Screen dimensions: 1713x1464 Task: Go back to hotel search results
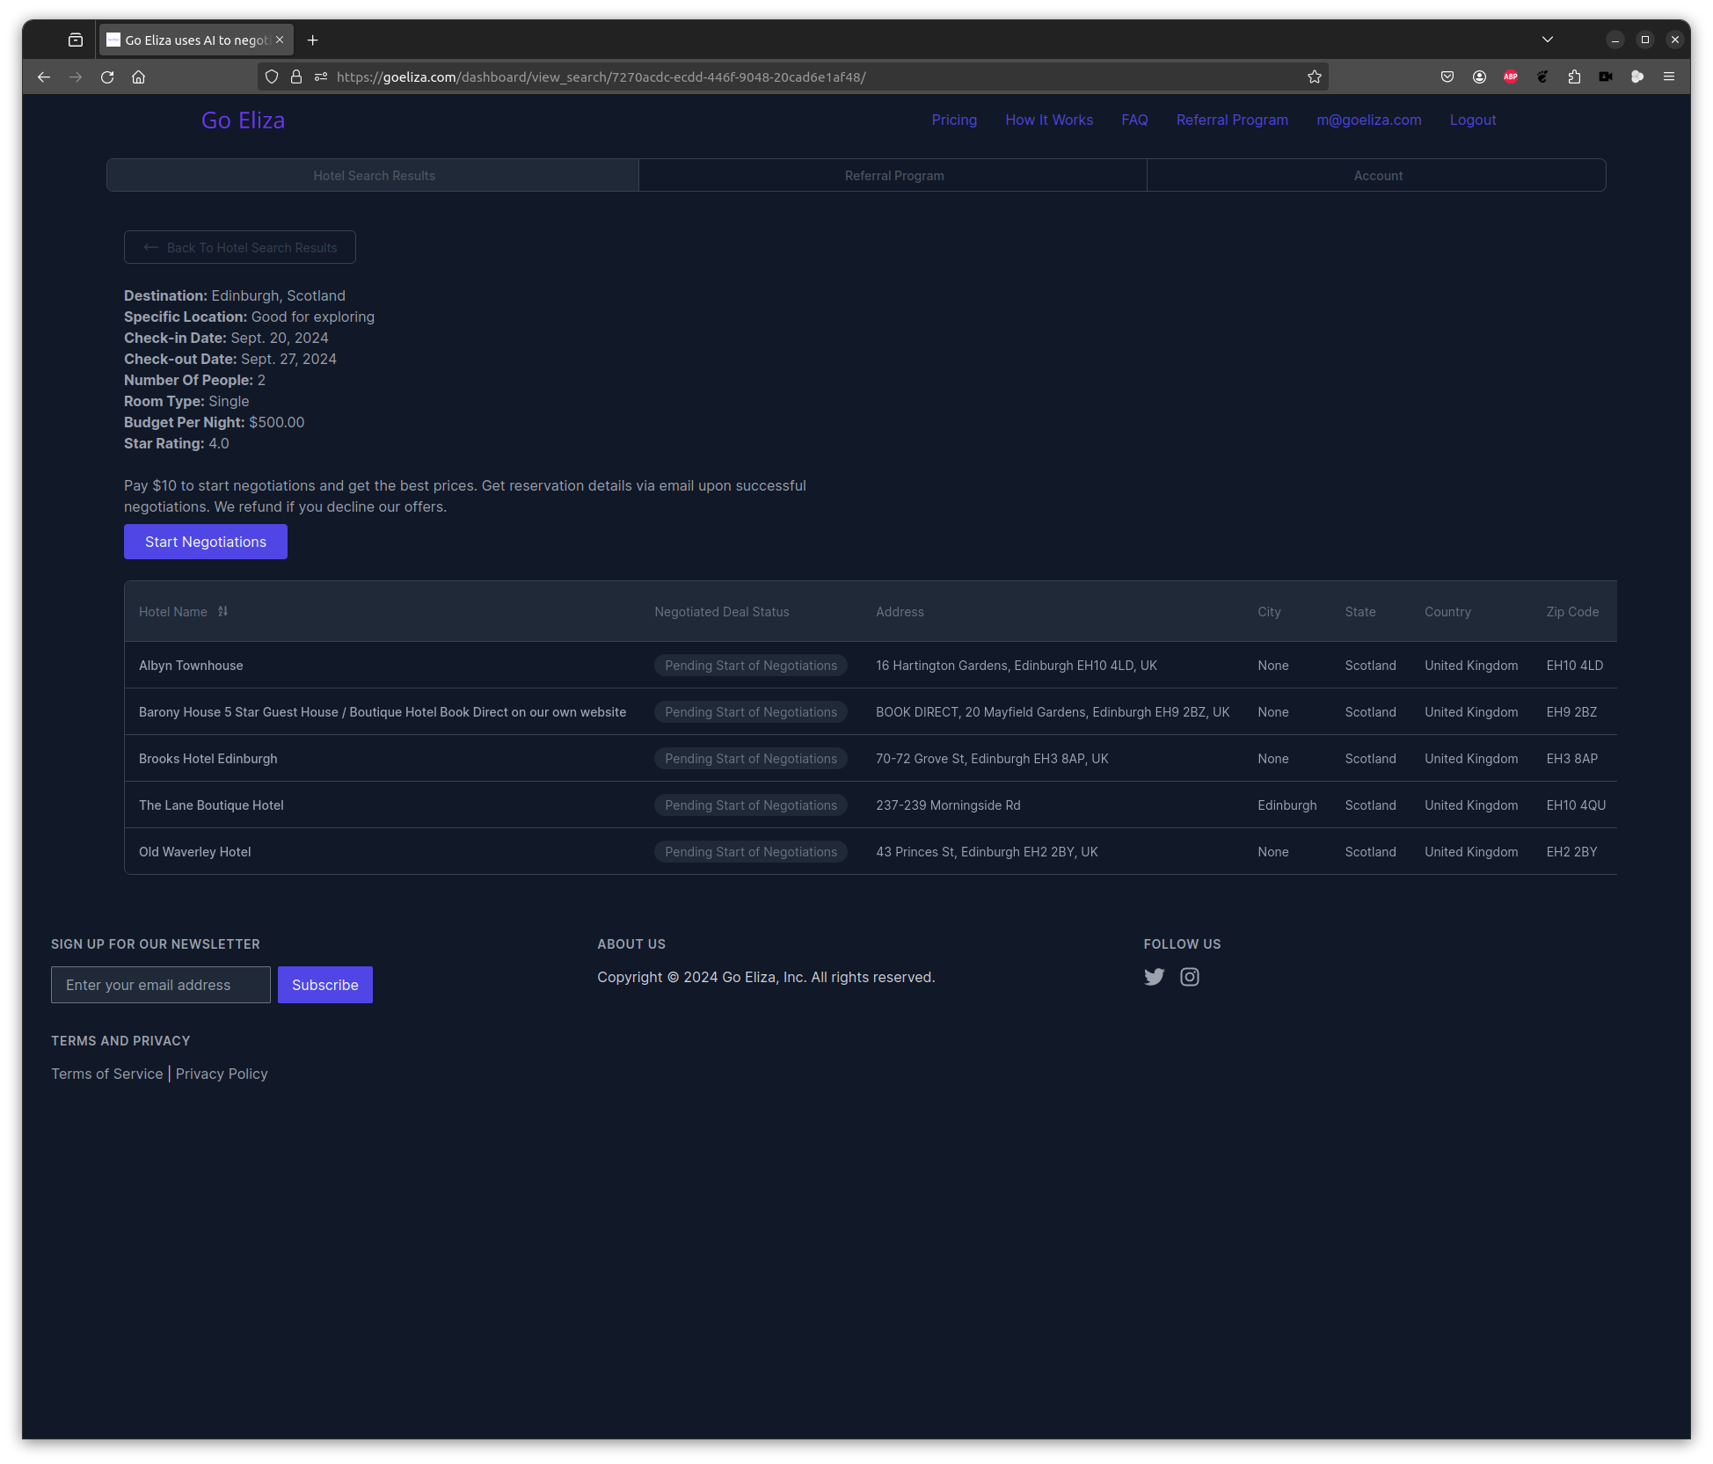click(x=240, y=248)
